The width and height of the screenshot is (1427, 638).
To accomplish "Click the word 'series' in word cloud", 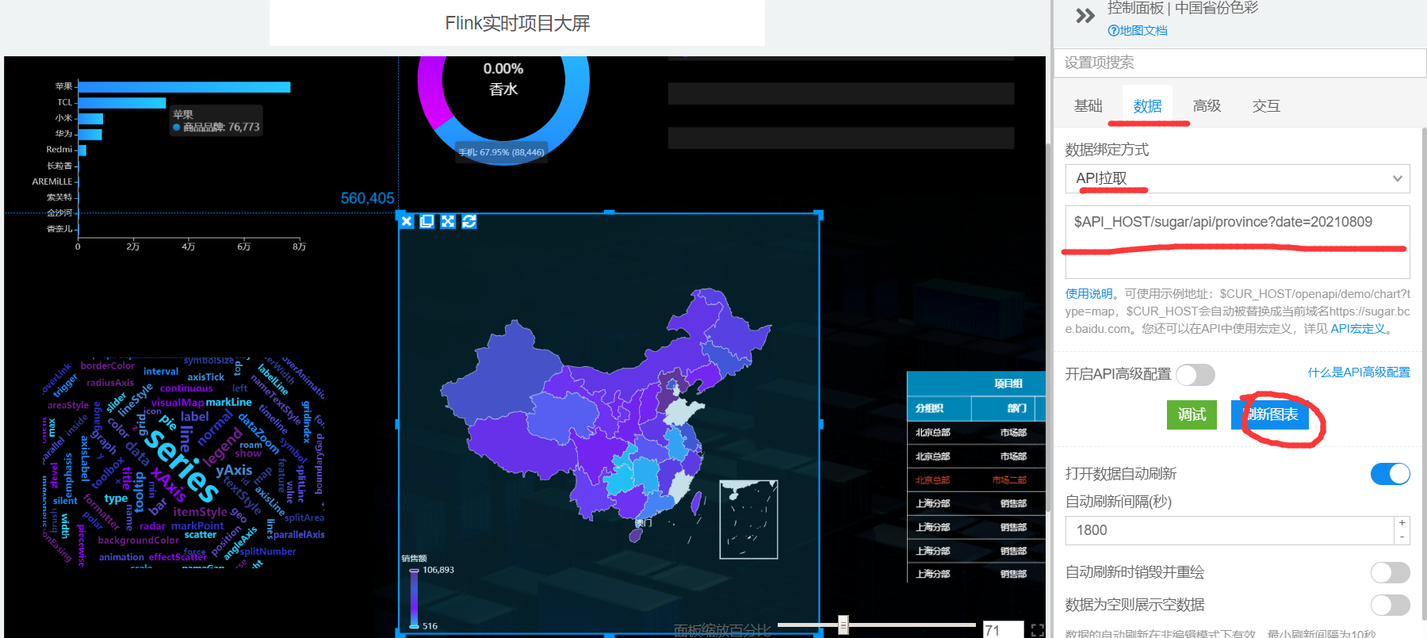I will (x=181, y=464).
